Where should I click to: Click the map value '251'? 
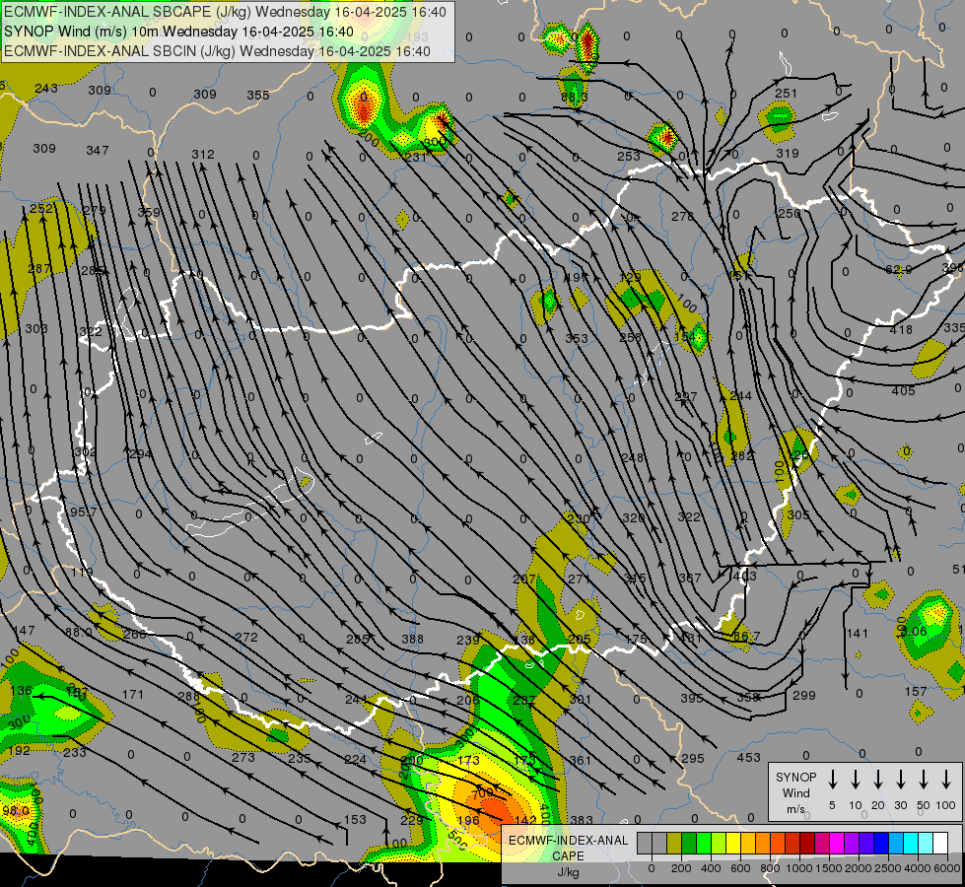786,93
